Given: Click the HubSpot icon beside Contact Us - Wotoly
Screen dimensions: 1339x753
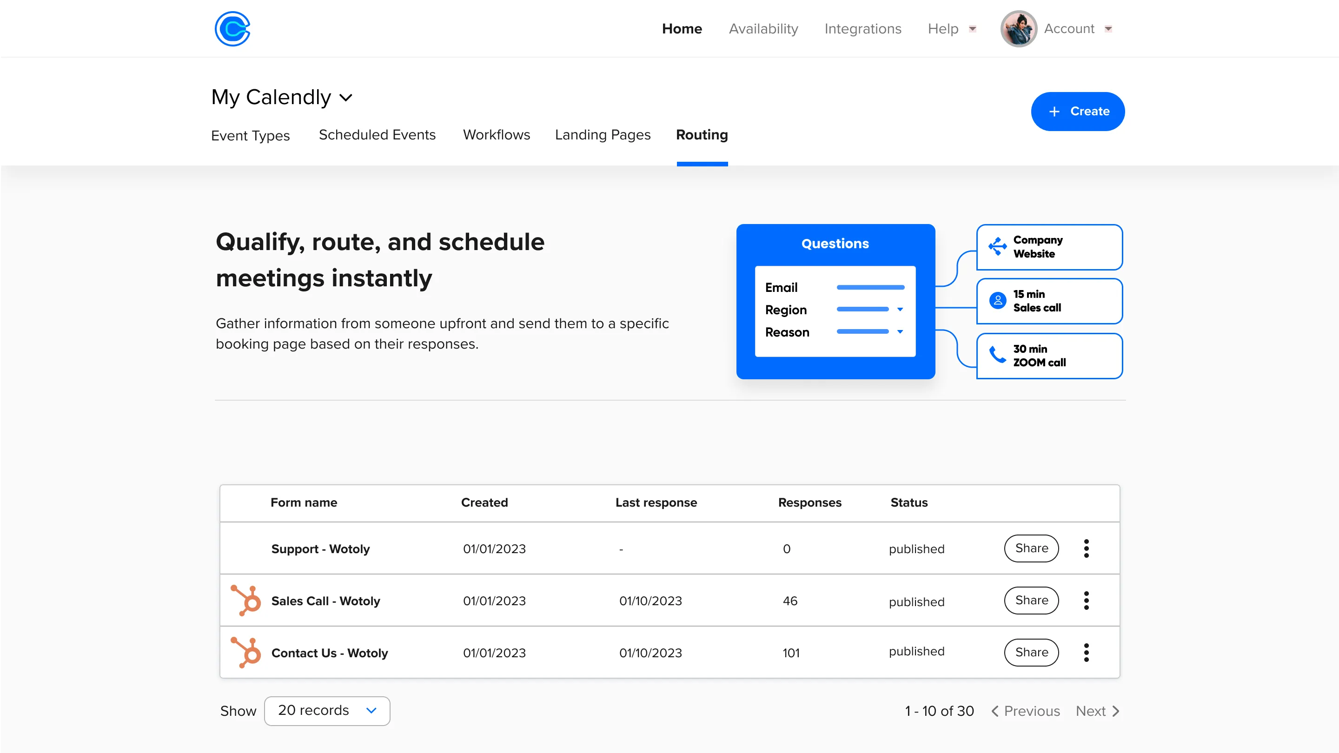Looking at the screenshot, I should [x=245, y=652].
